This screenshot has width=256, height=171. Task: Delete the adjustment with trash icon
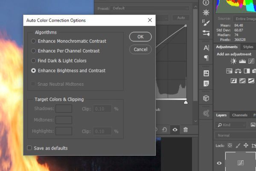click(x=185, y=130)
